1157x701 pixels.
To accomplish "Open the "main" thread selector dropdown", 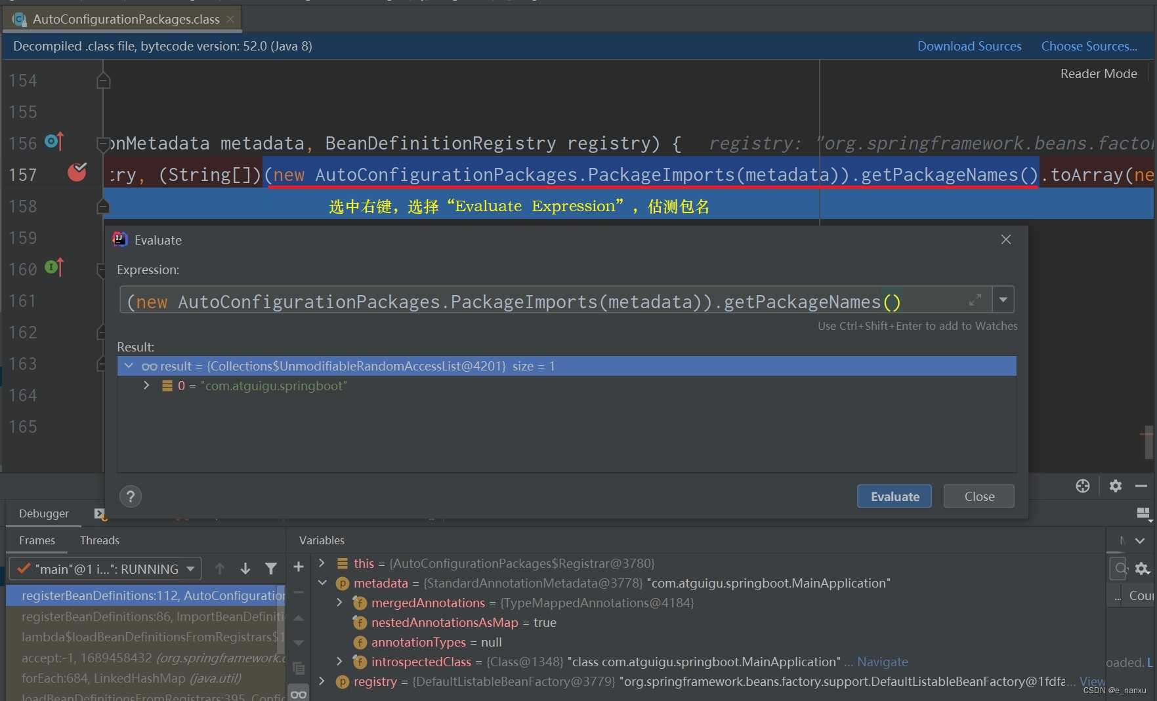I will click(106, 569).
